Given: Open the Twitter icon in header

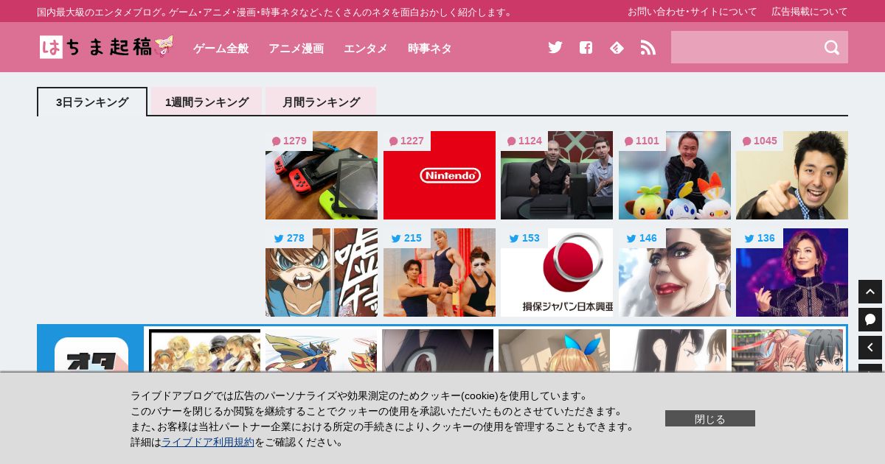Looking at the screenshot, I should point(555,47).
